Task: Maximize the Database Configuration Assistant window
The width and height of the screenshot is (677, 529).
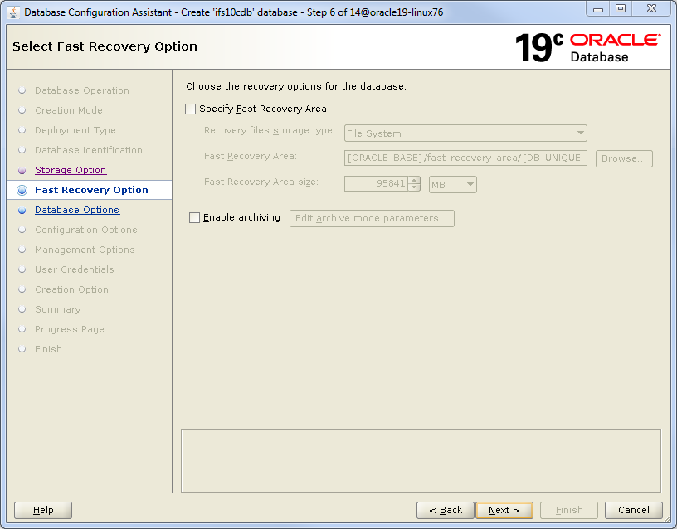Action: pyautogui.click(x=621, y=9)
